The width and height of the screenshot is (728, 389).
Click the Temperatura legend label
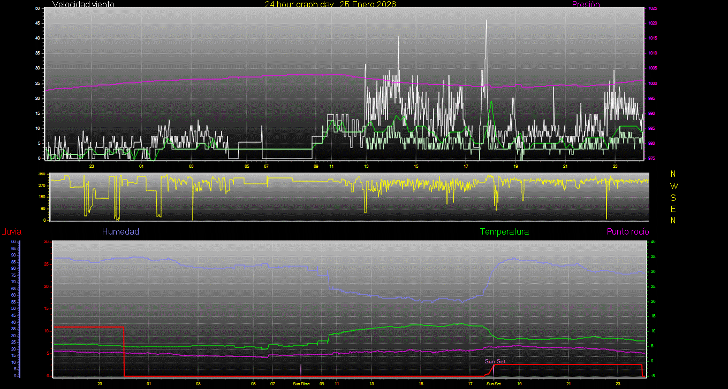(504, 231)
